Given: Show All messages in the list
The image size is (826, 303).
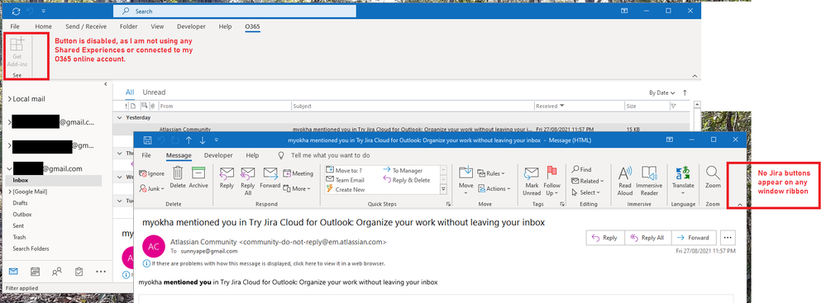Looking at the screenshot, I should click(130, 92).
